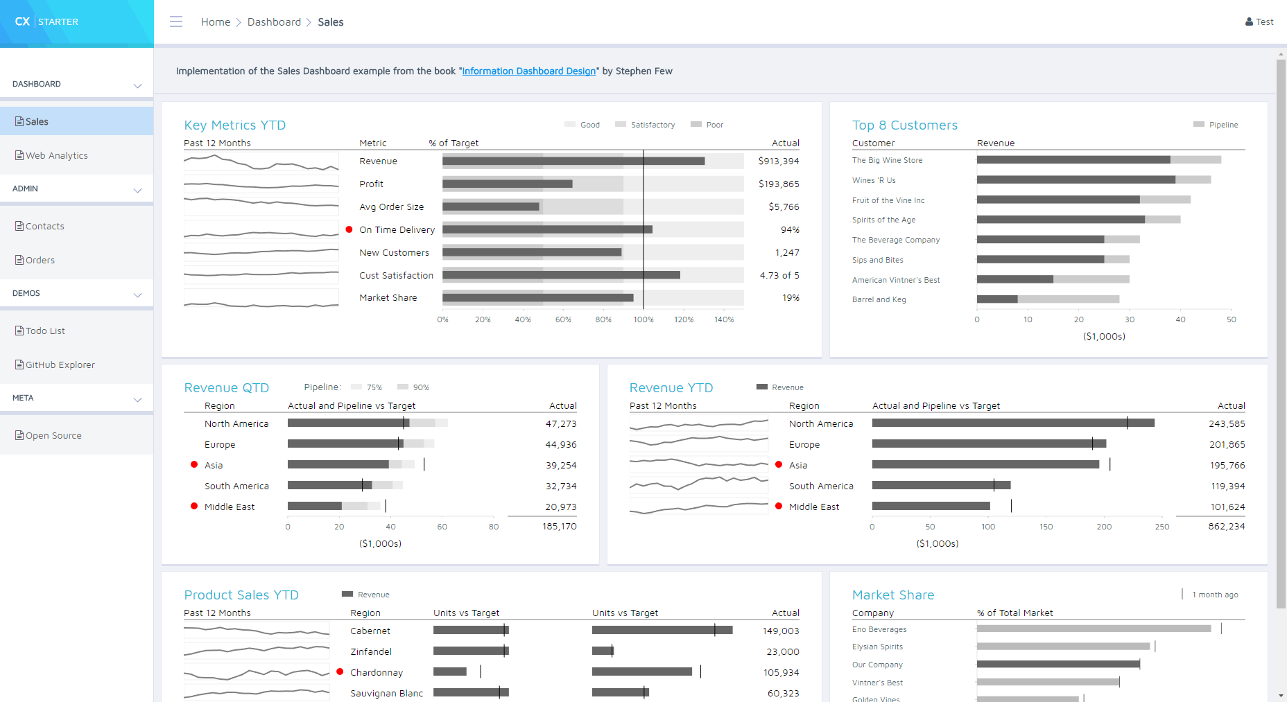The height and width of the screenshot is (702, 1287).
Task: Click the North America row in Revenue QTD
Action: click(380, 423)
